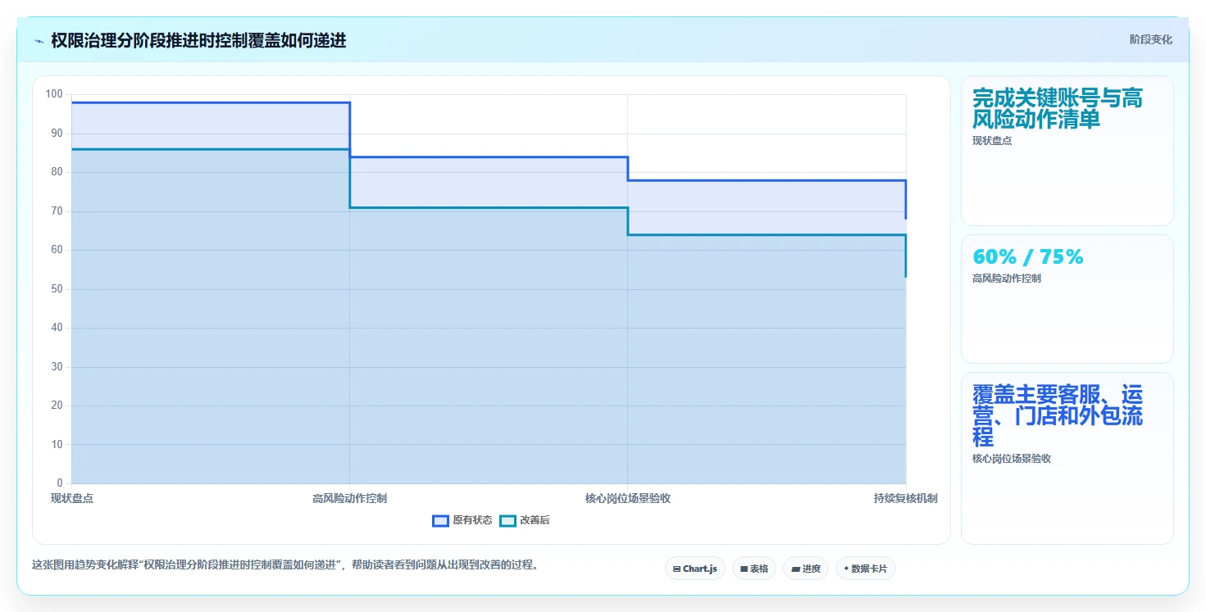Click the 核心岗位场景验收 x-axis label
This screenshot has width=1206, height=612.
(x=628, y=498)
